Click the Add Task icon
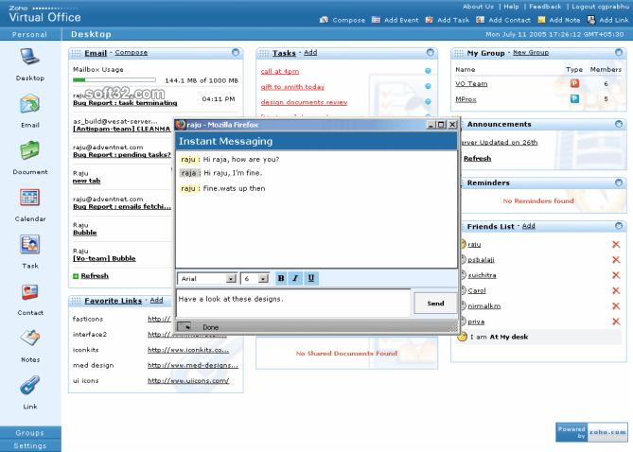This screenshot has height=452, width=633. [x=430, y=20]
